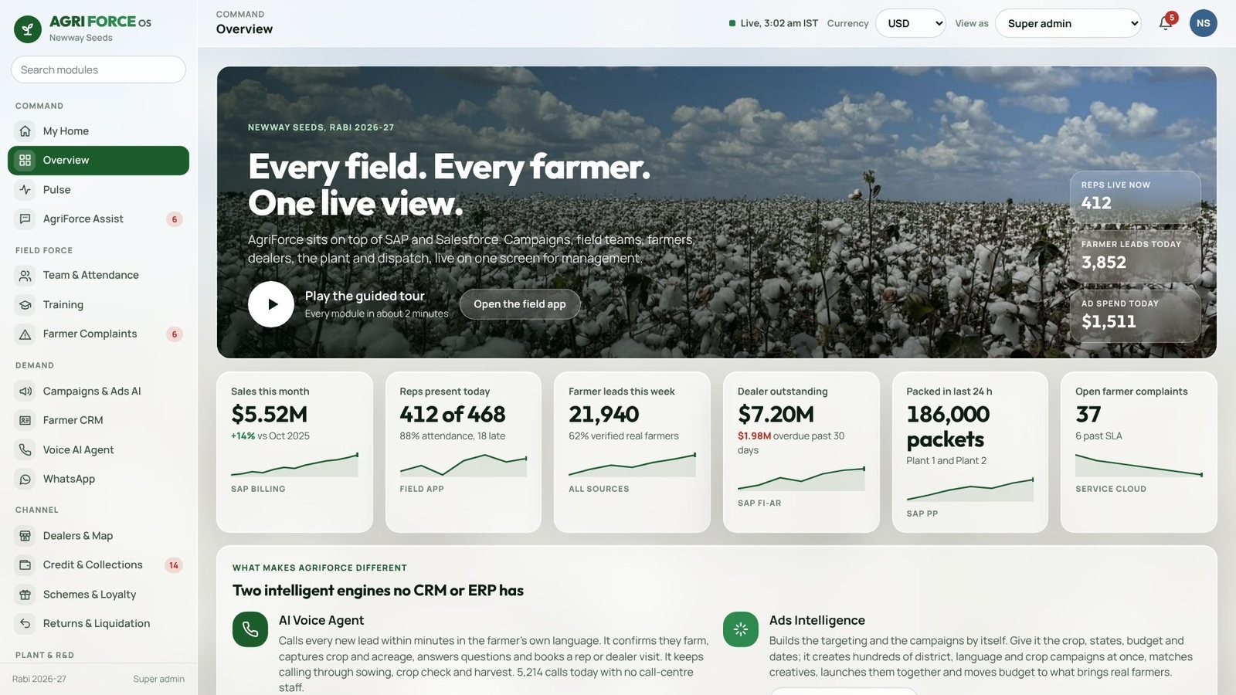Screen dimensions: 1236x695
Task: Open notifications bell icon
Action: click(1166, 23)
